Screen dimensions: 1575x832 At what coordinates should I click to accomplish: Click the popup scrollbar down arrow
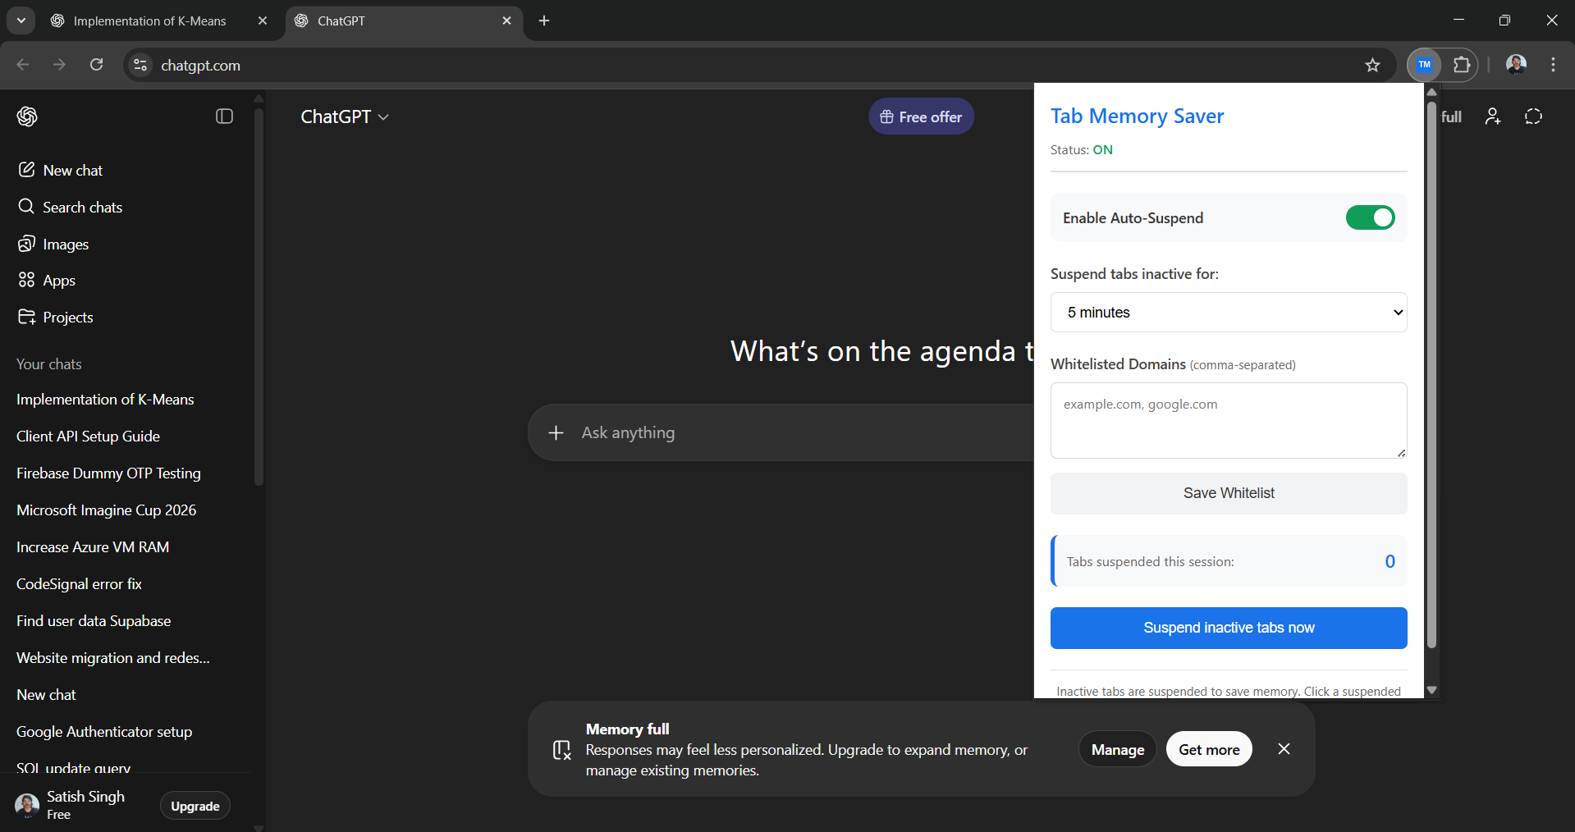1431,690
